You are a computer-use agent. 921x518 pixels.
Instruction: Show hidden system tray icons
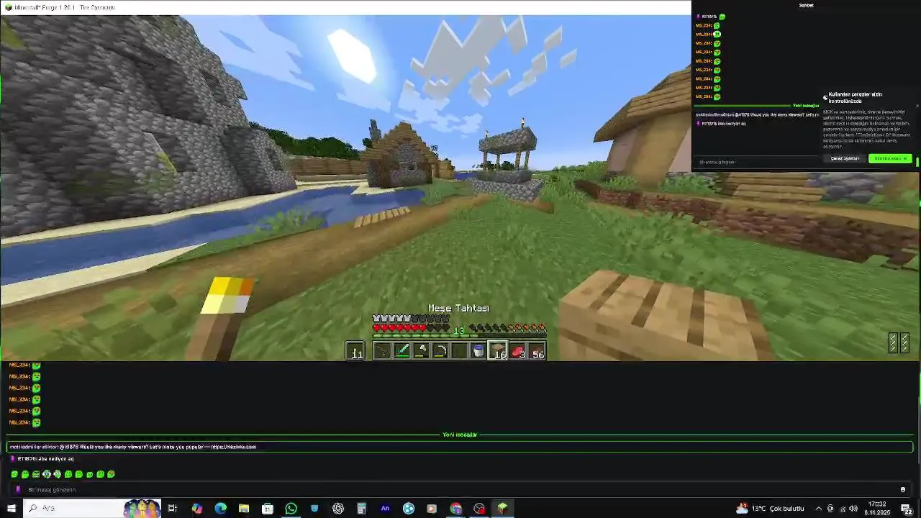(x=818, y=509)
